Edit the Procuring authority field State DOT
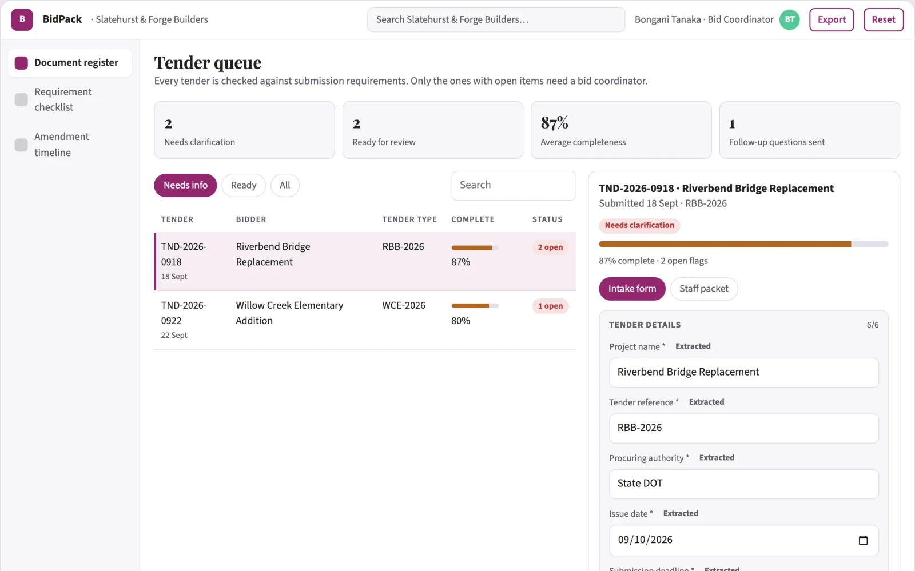 pyautogui.click(x=743, y=484)
